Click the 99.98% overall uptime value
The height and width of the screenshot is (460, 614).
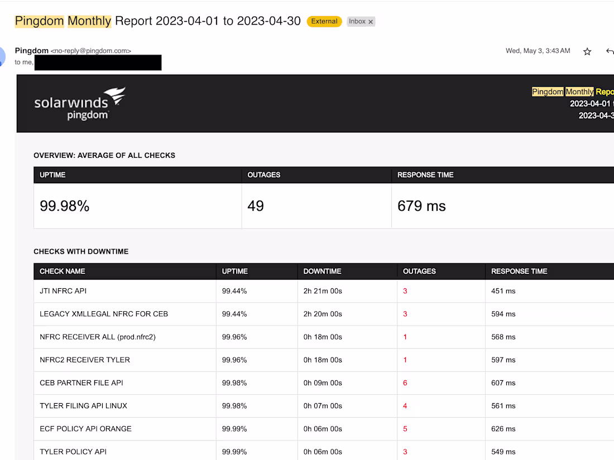pos(63,206)
